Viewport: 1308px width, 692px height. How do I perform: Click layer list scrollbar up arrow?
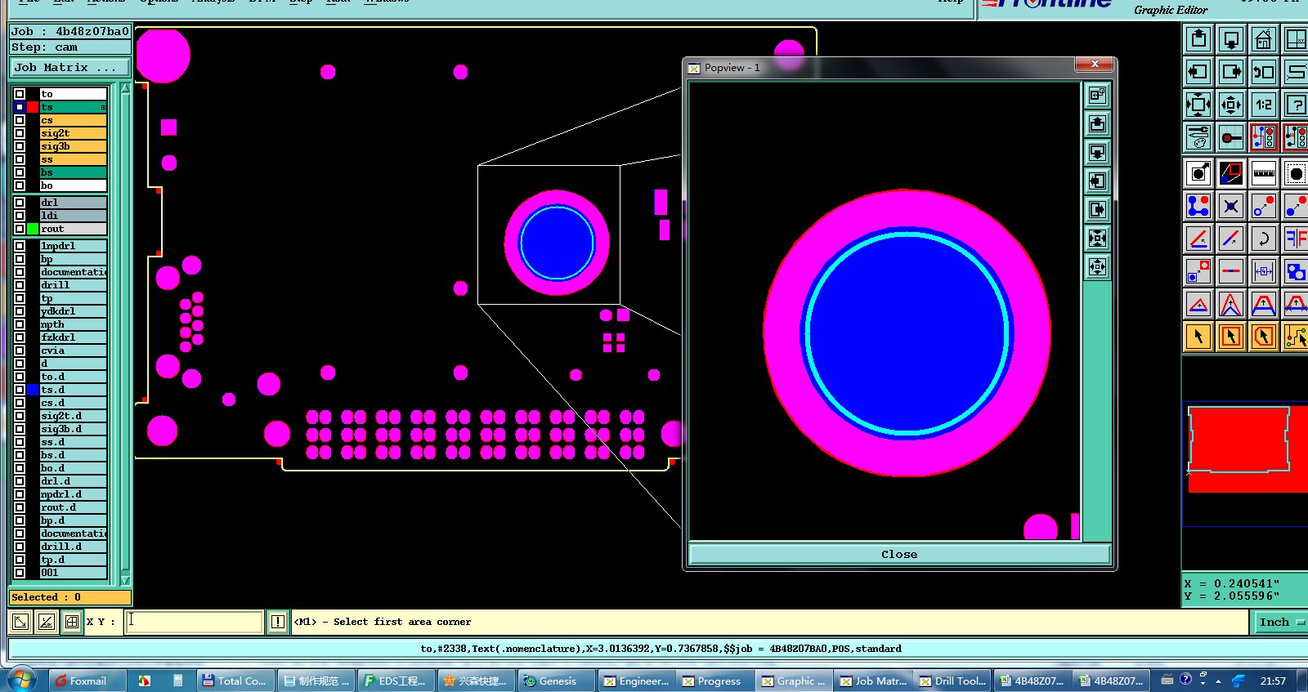(x=125, y=88)
